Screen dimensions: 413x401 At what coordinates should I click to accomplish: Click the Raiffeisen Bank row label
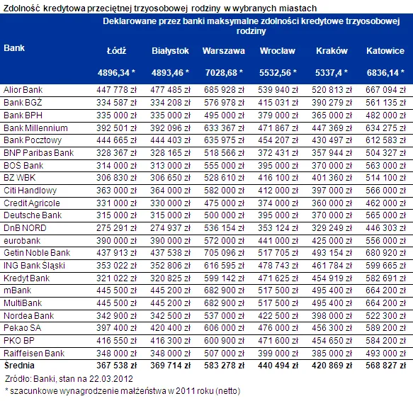click(34, 354)
